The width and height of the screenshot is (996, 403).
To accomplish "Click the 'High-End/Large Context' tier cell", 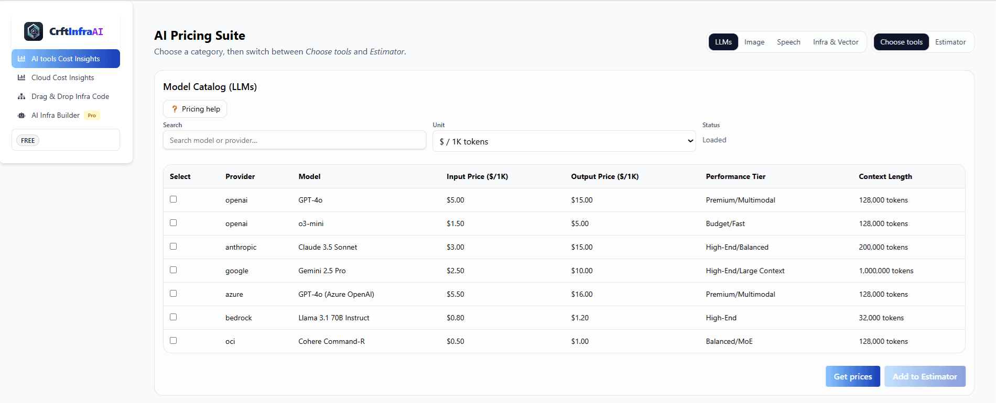I will (x=745, y=271).
